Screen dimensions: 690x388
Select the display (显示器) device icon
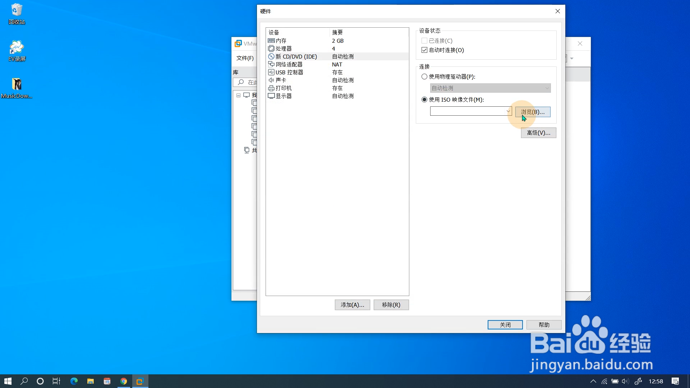coord(271,96)
